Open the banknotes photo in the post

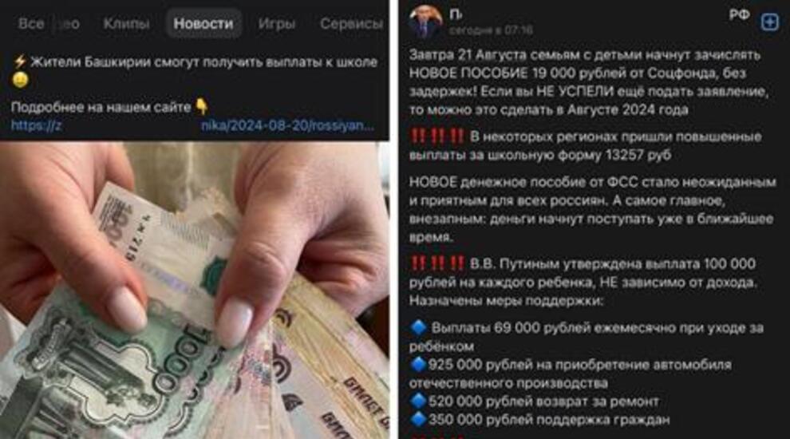195,291
